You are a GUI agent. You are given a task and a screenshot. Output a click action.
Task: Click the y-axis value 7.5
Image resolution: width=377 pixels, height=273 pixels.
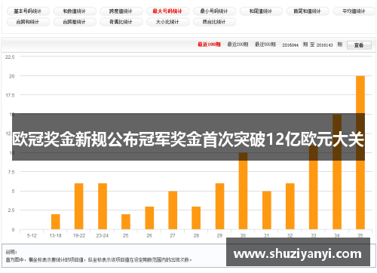click(11, 172)
